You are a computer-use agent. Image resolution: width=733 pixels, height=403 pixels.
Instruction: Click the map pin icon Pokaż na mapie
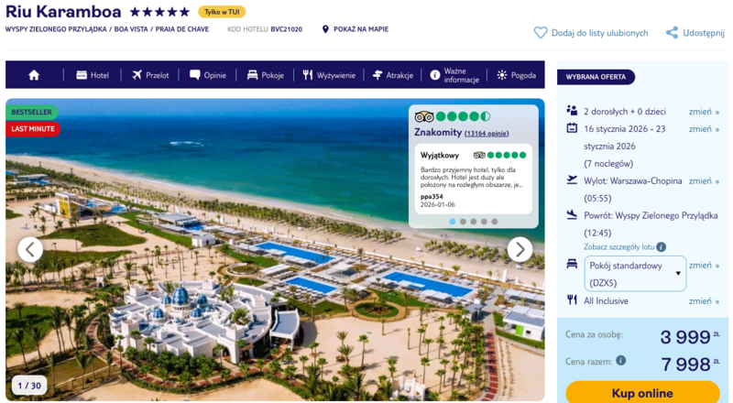[325, 29]
